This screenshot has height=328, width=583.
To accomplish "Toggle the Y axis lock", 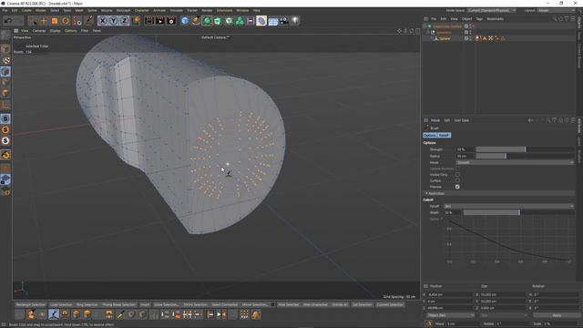I will tap(113, 21).
